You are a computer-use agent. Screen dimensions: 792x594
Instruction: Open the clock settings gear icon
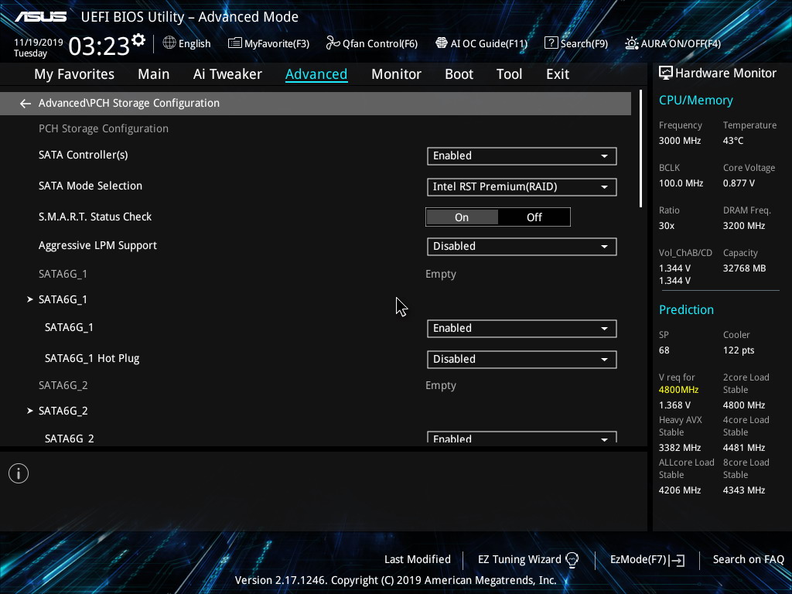tap(138, 40)
